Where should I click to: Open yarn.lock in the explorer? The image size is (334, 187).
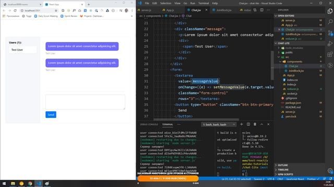(291, 116)
